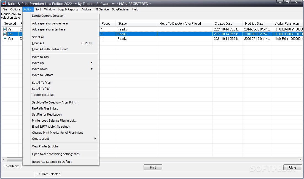This screenshot has height=179, width=304.
Task: Choose Change Print Priority for All Files
Action: click(61, 133)
